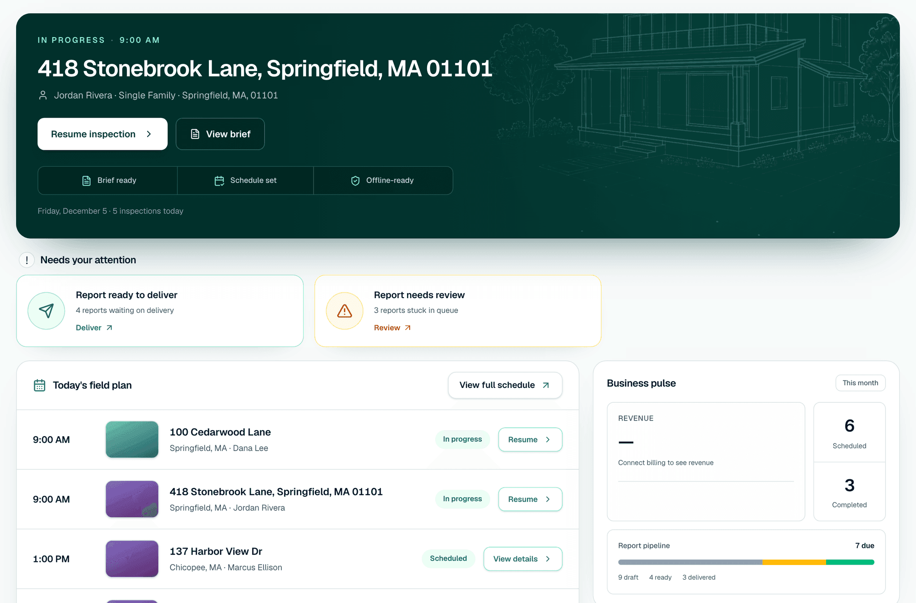Click the orange ready segment of pipeline bar
Viewport: 916px width, 603px height.
[794, 562]
